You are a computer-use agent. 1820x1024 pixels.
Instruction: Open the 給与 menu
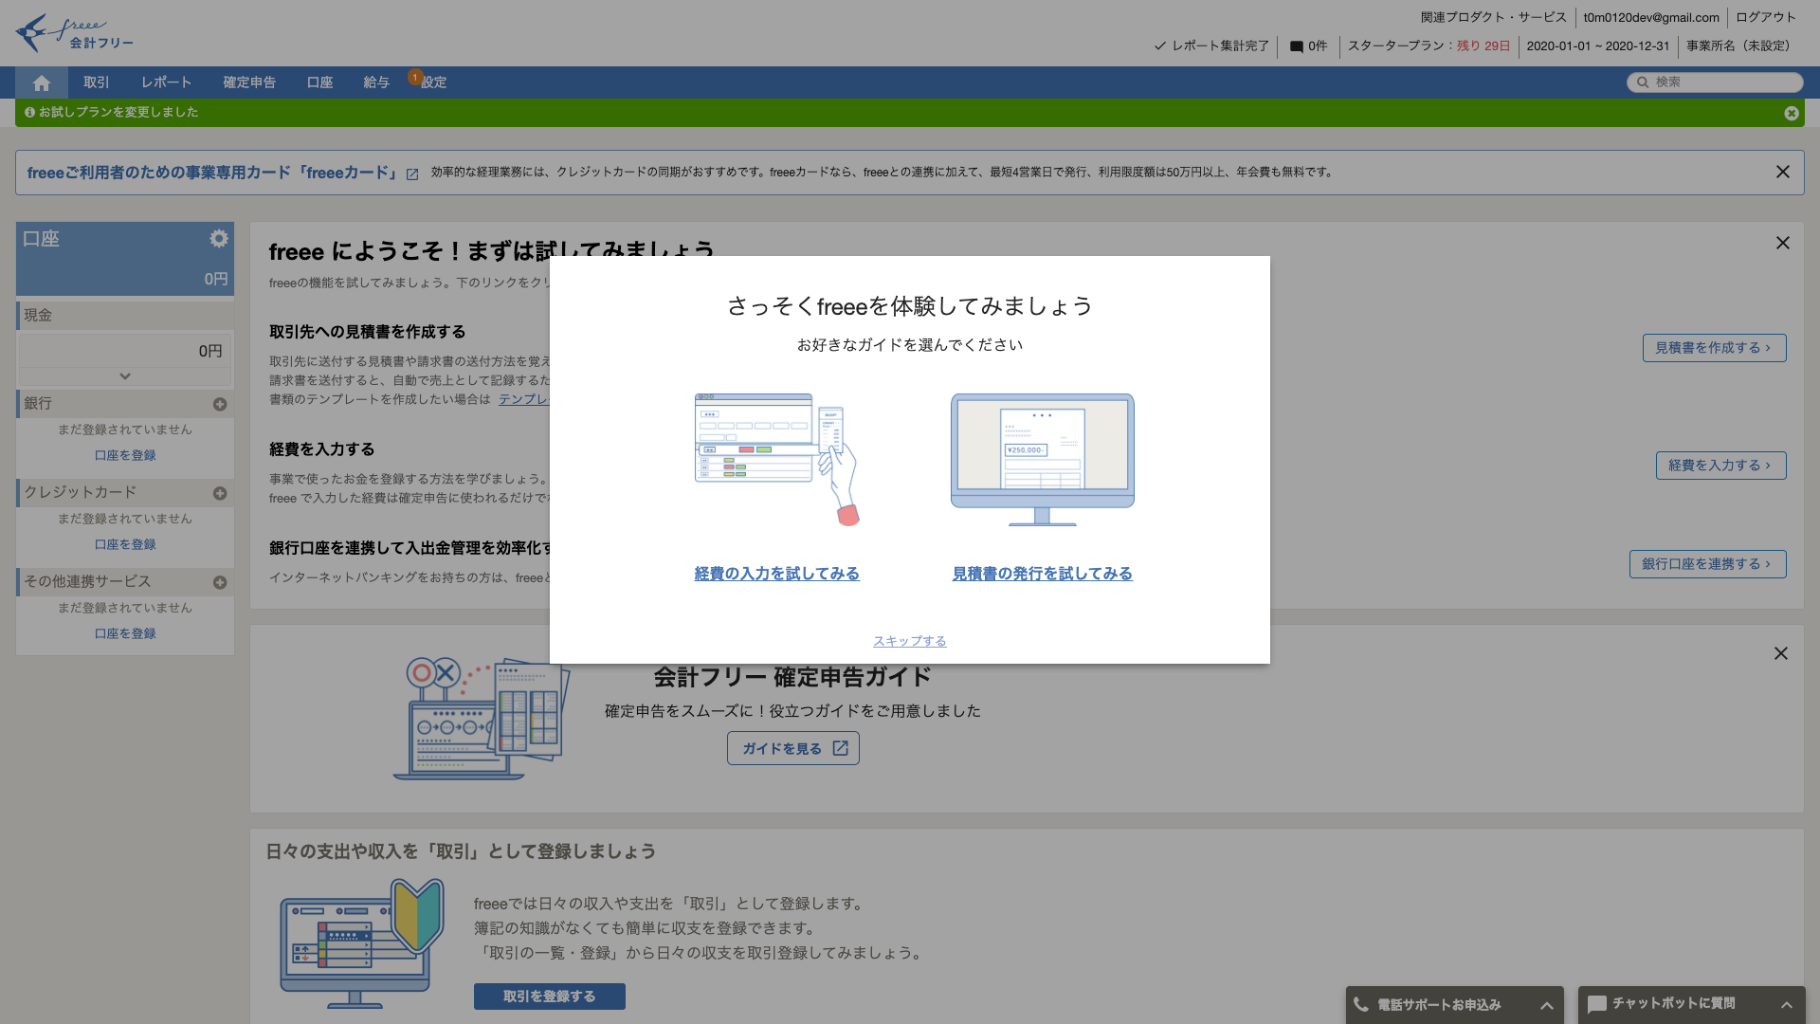pyautogui.click(x=376, y=82)
